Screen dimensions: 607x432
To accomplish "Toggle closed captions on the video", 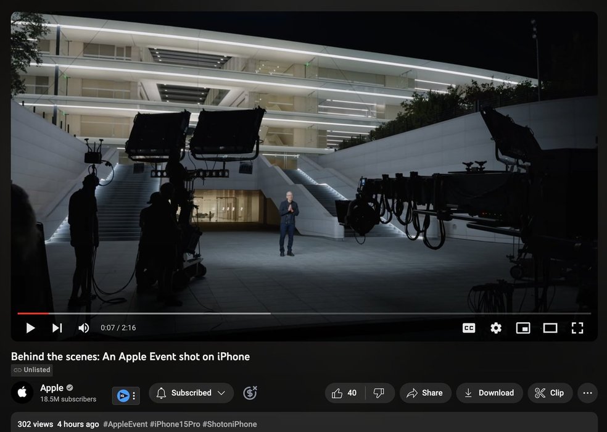I will pos(469,328).
